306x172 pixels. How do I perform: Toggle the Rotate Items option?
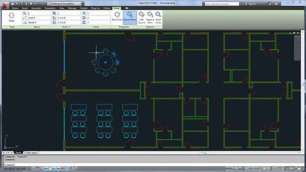tap(130, 18)
